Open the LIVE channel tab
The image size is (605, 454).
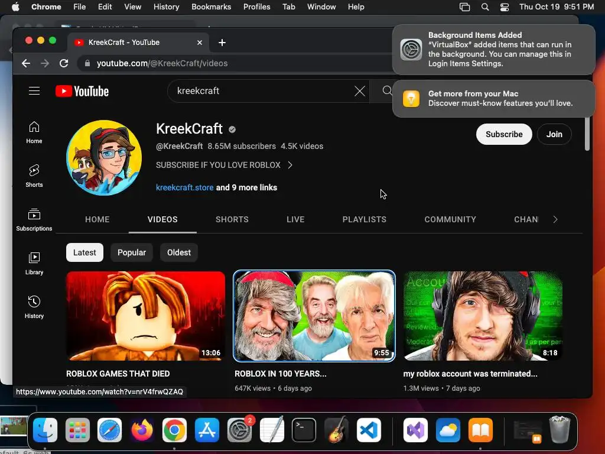pyautogui.click(x=295, y=219)
